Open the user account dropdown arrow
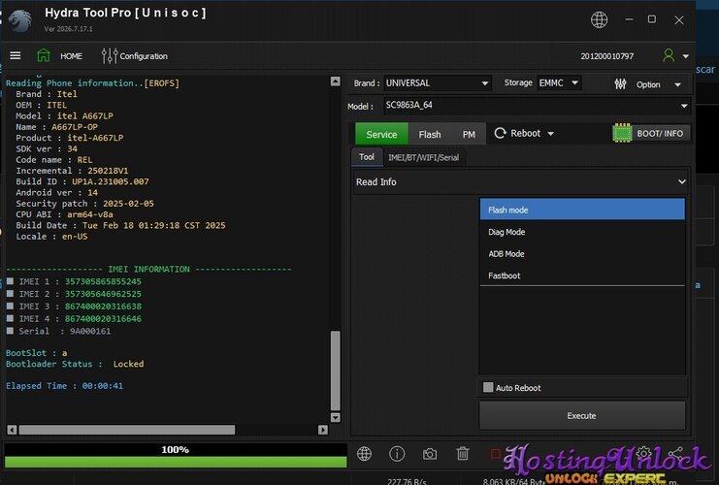719x485 pixels. (686, 56)
